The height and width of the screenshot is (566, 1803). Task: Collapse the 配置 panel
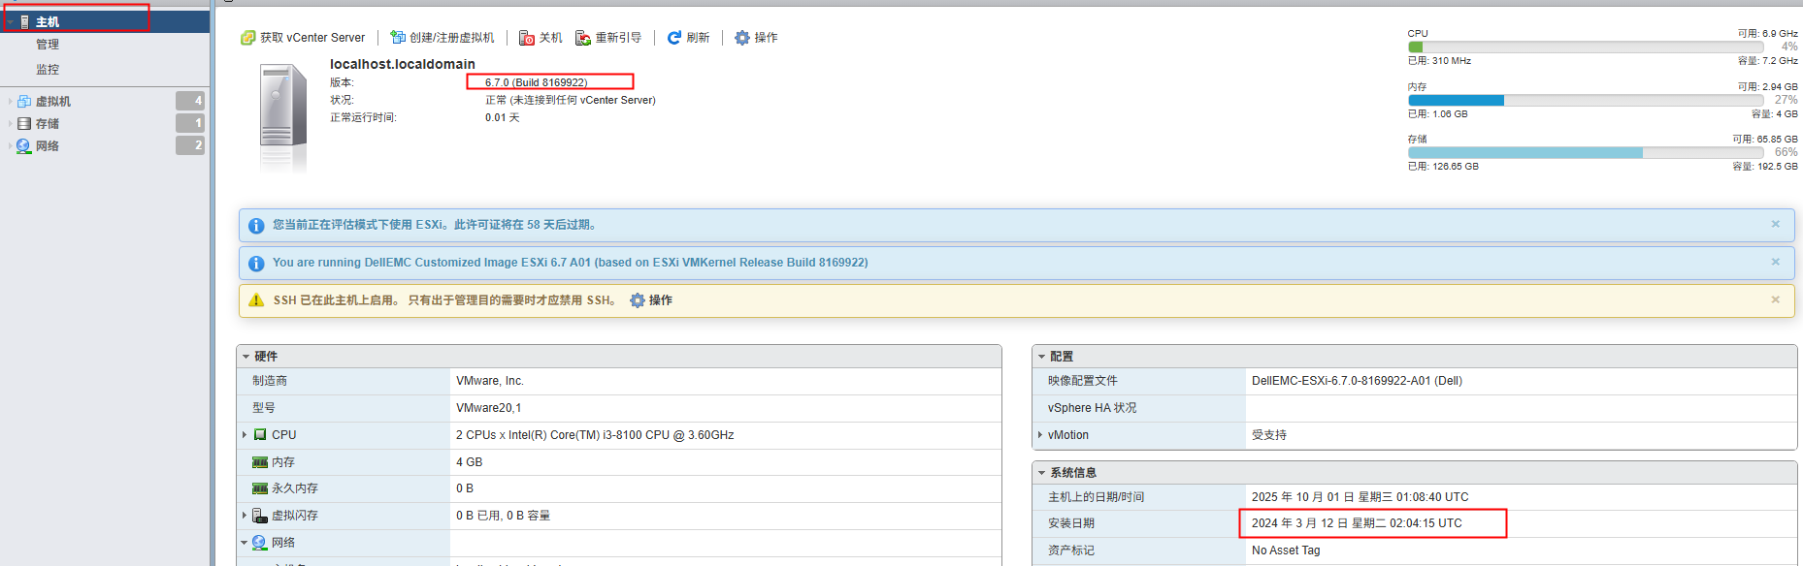[1041, 357]
